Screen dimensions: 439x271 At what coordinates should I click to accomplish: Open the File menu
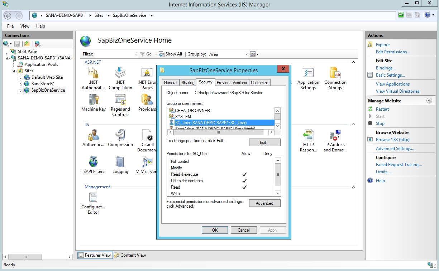pyautogui.click(x=10, y=26)
